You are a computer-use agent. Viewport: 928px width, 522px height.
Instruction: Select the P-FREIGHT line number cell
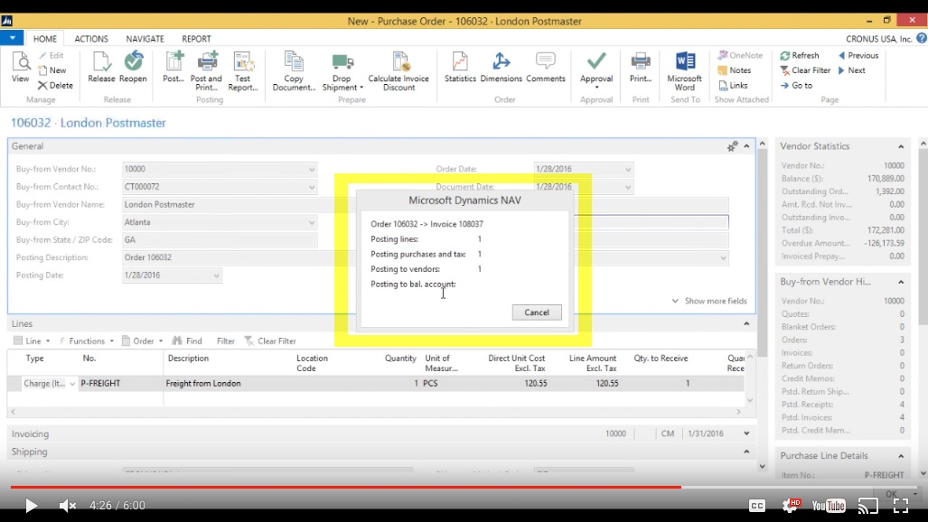pyautogui.click(x=121, y=384)
